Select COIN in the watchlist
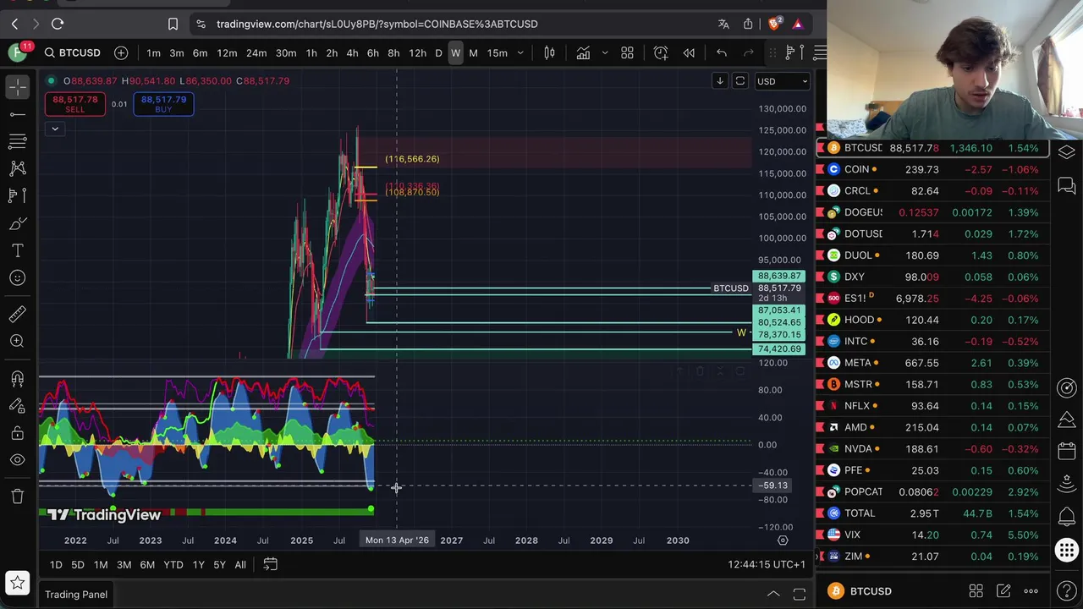This screenshot has height=609, width=1083. 933,169
